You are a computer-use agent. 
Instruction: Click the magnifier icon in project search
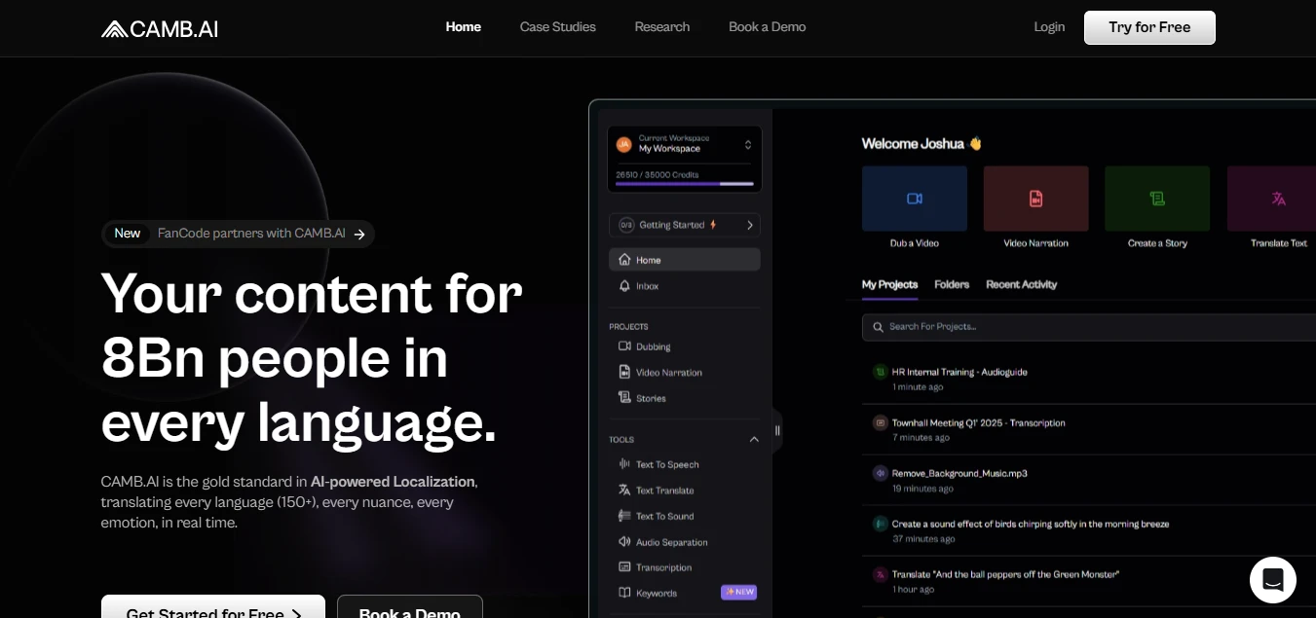pos(879,327)
